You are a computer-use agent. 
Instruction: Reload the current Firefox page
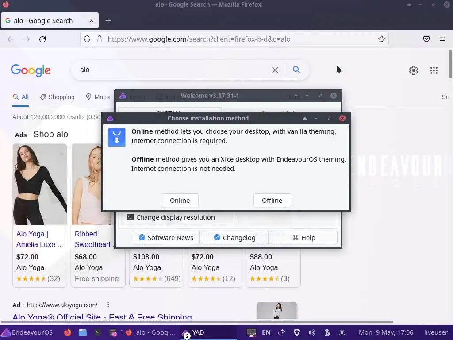click(42, 39)
